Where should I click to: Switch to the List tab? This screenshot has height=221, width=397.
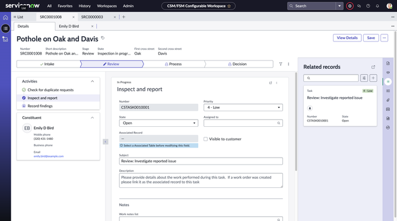pyautogui.click(x=18, y=17)
